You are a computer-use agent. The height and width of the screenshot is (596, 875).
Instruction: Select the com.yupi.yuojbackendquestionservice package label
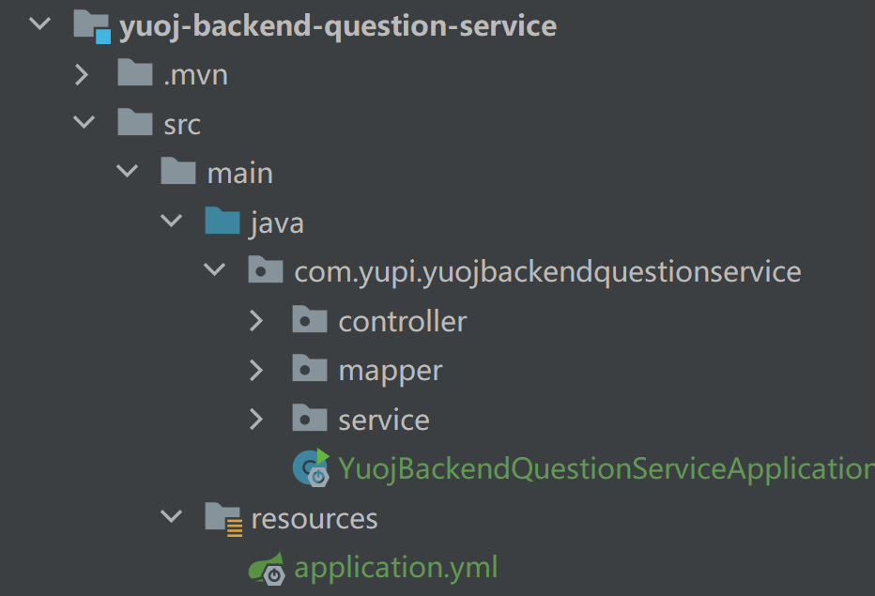click(x=547, y=272)
